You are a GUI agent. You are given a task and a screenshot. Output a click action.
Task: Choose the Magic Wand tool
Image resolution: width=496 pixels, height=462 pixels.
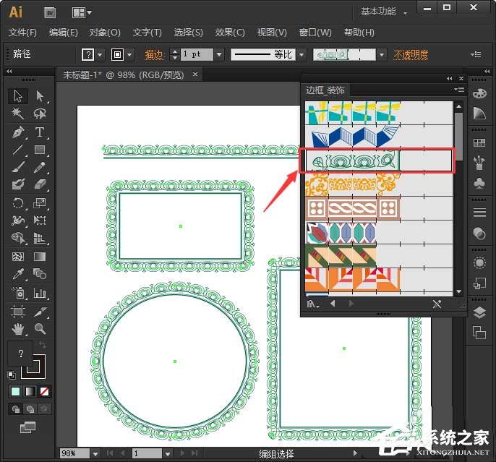click(x=18, y=114)
